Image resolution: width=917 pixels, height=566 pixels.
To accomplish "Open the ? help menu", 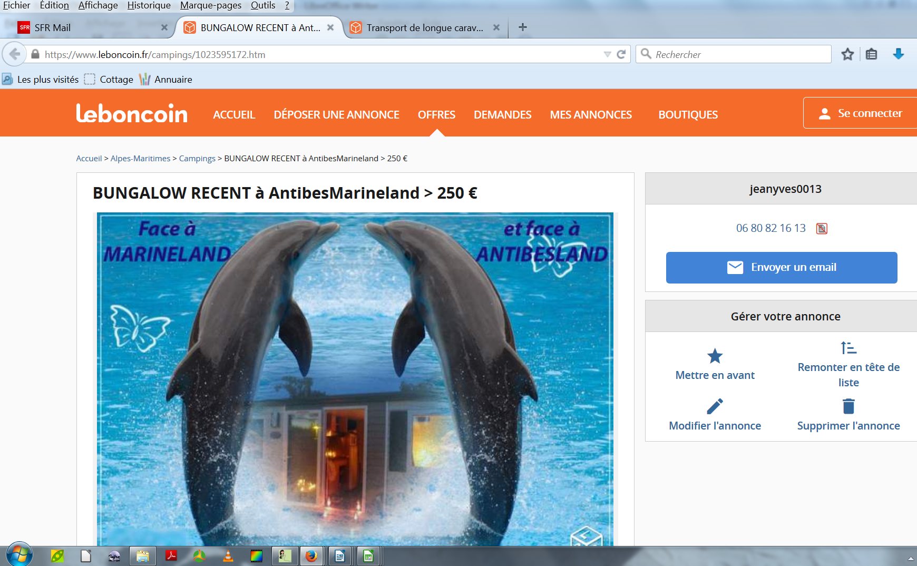I will [287, 5].
